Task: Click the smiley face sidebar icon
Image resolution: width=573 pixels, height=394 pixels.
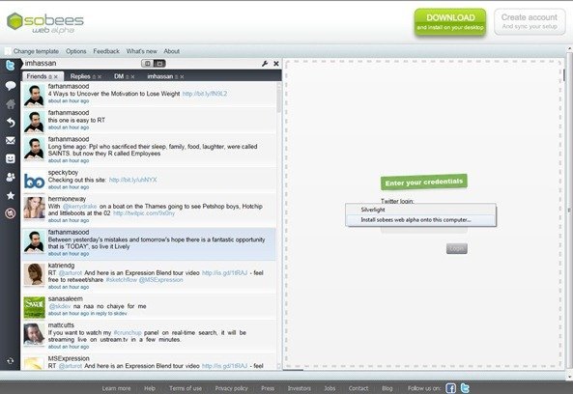Action: click(x=11, y=158)
